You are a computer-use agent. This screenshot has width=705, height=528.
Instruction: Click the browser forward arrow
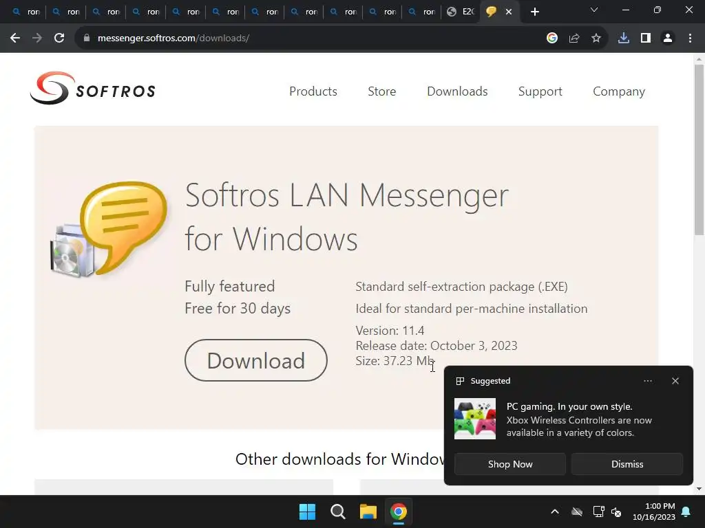point(37,38)
